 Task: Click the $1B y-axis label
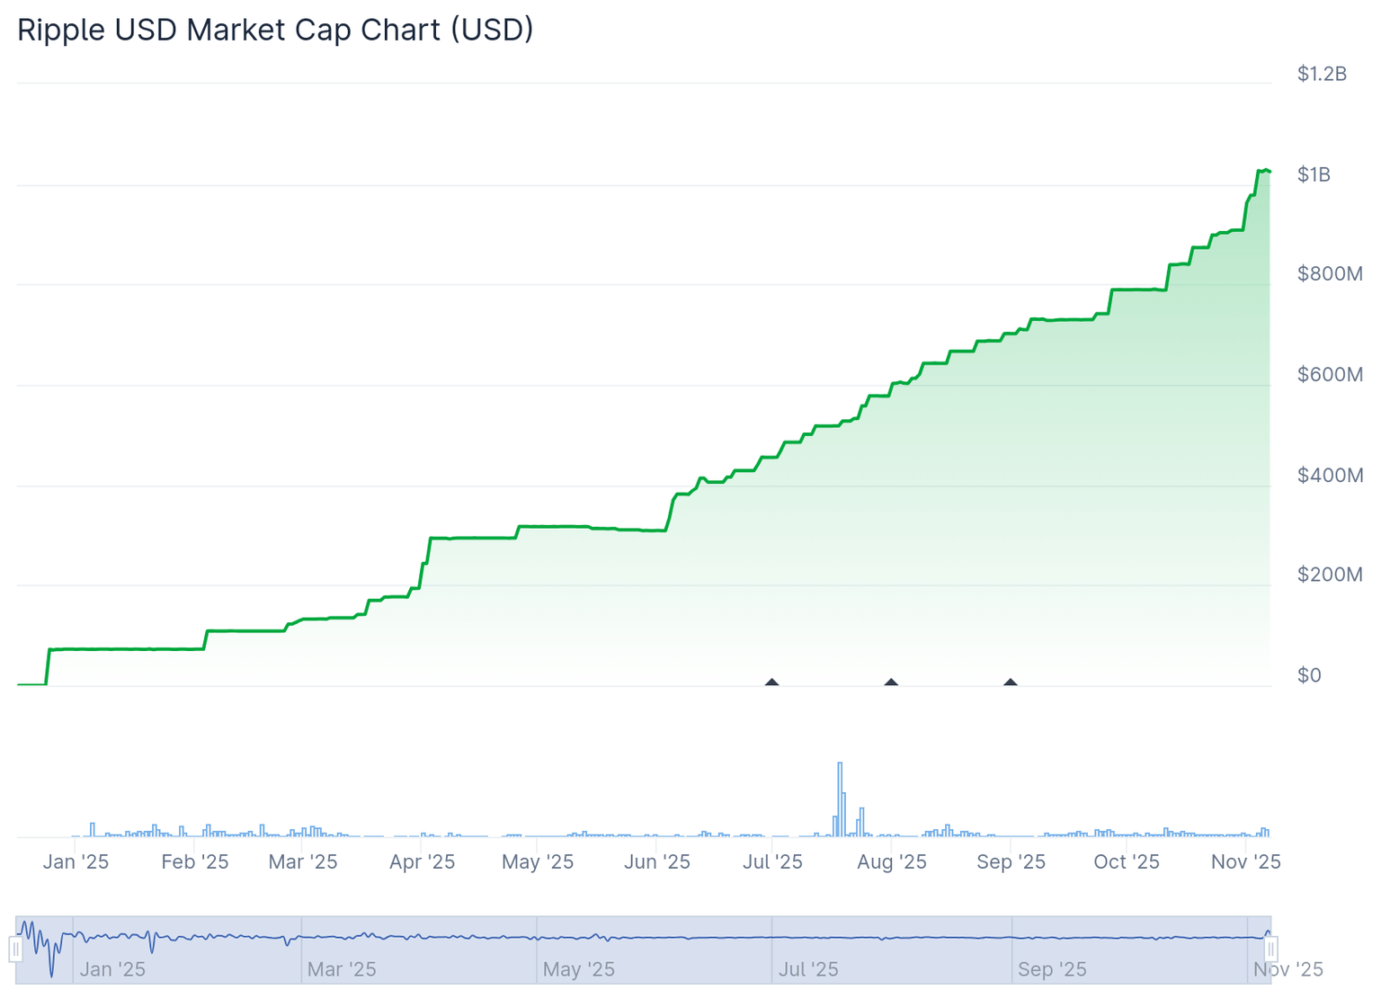(x=1314, y=174)
